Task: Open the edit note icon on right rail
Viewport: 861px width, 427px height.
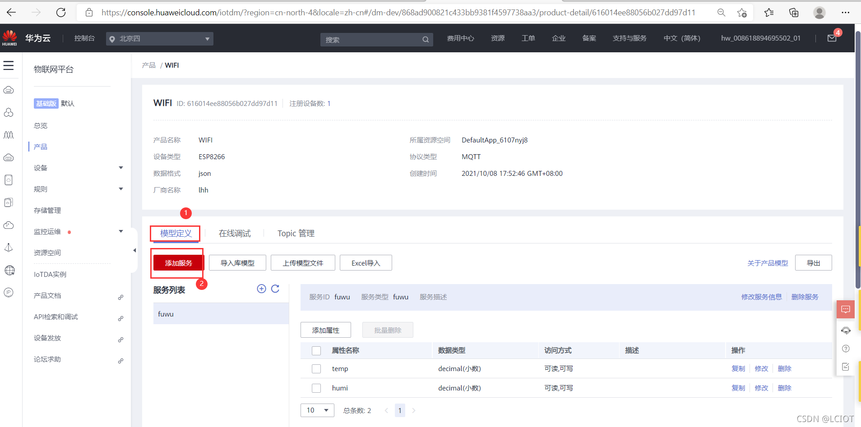Action: (846, 367)
